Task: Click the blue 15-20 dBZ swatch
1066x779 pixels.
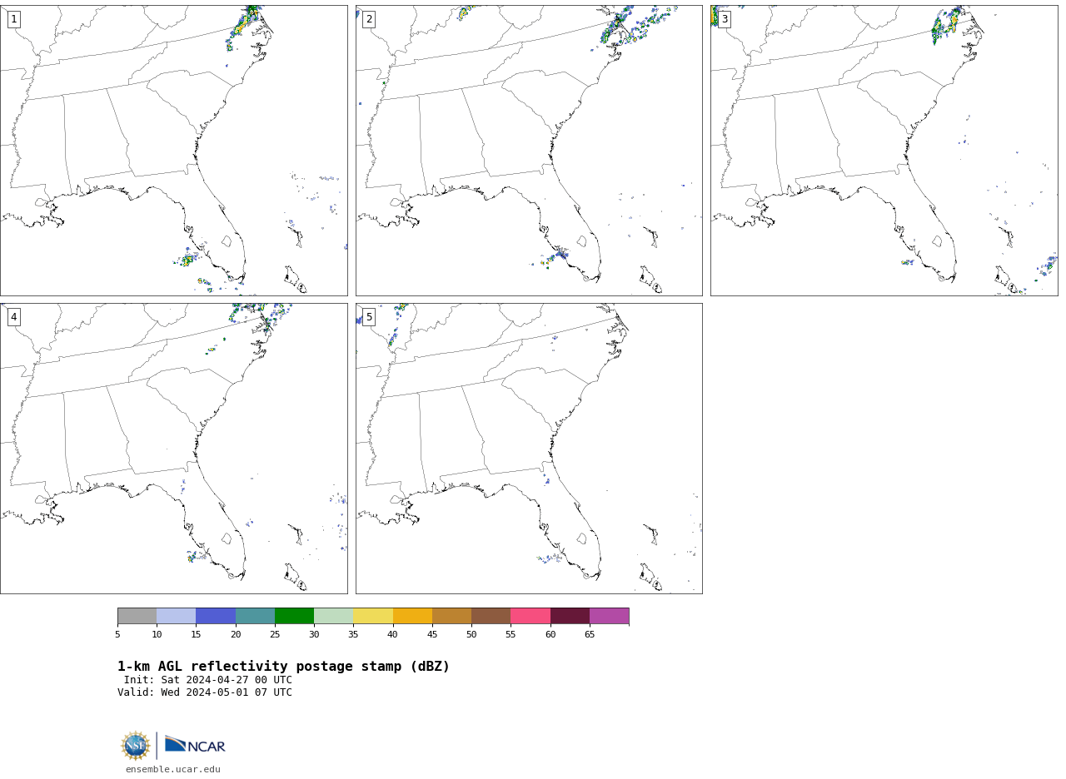Action: tap(216, 616)
